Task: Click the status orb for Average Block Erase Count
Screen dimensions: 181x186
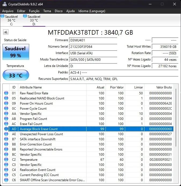Action: (x=6, y=129)
